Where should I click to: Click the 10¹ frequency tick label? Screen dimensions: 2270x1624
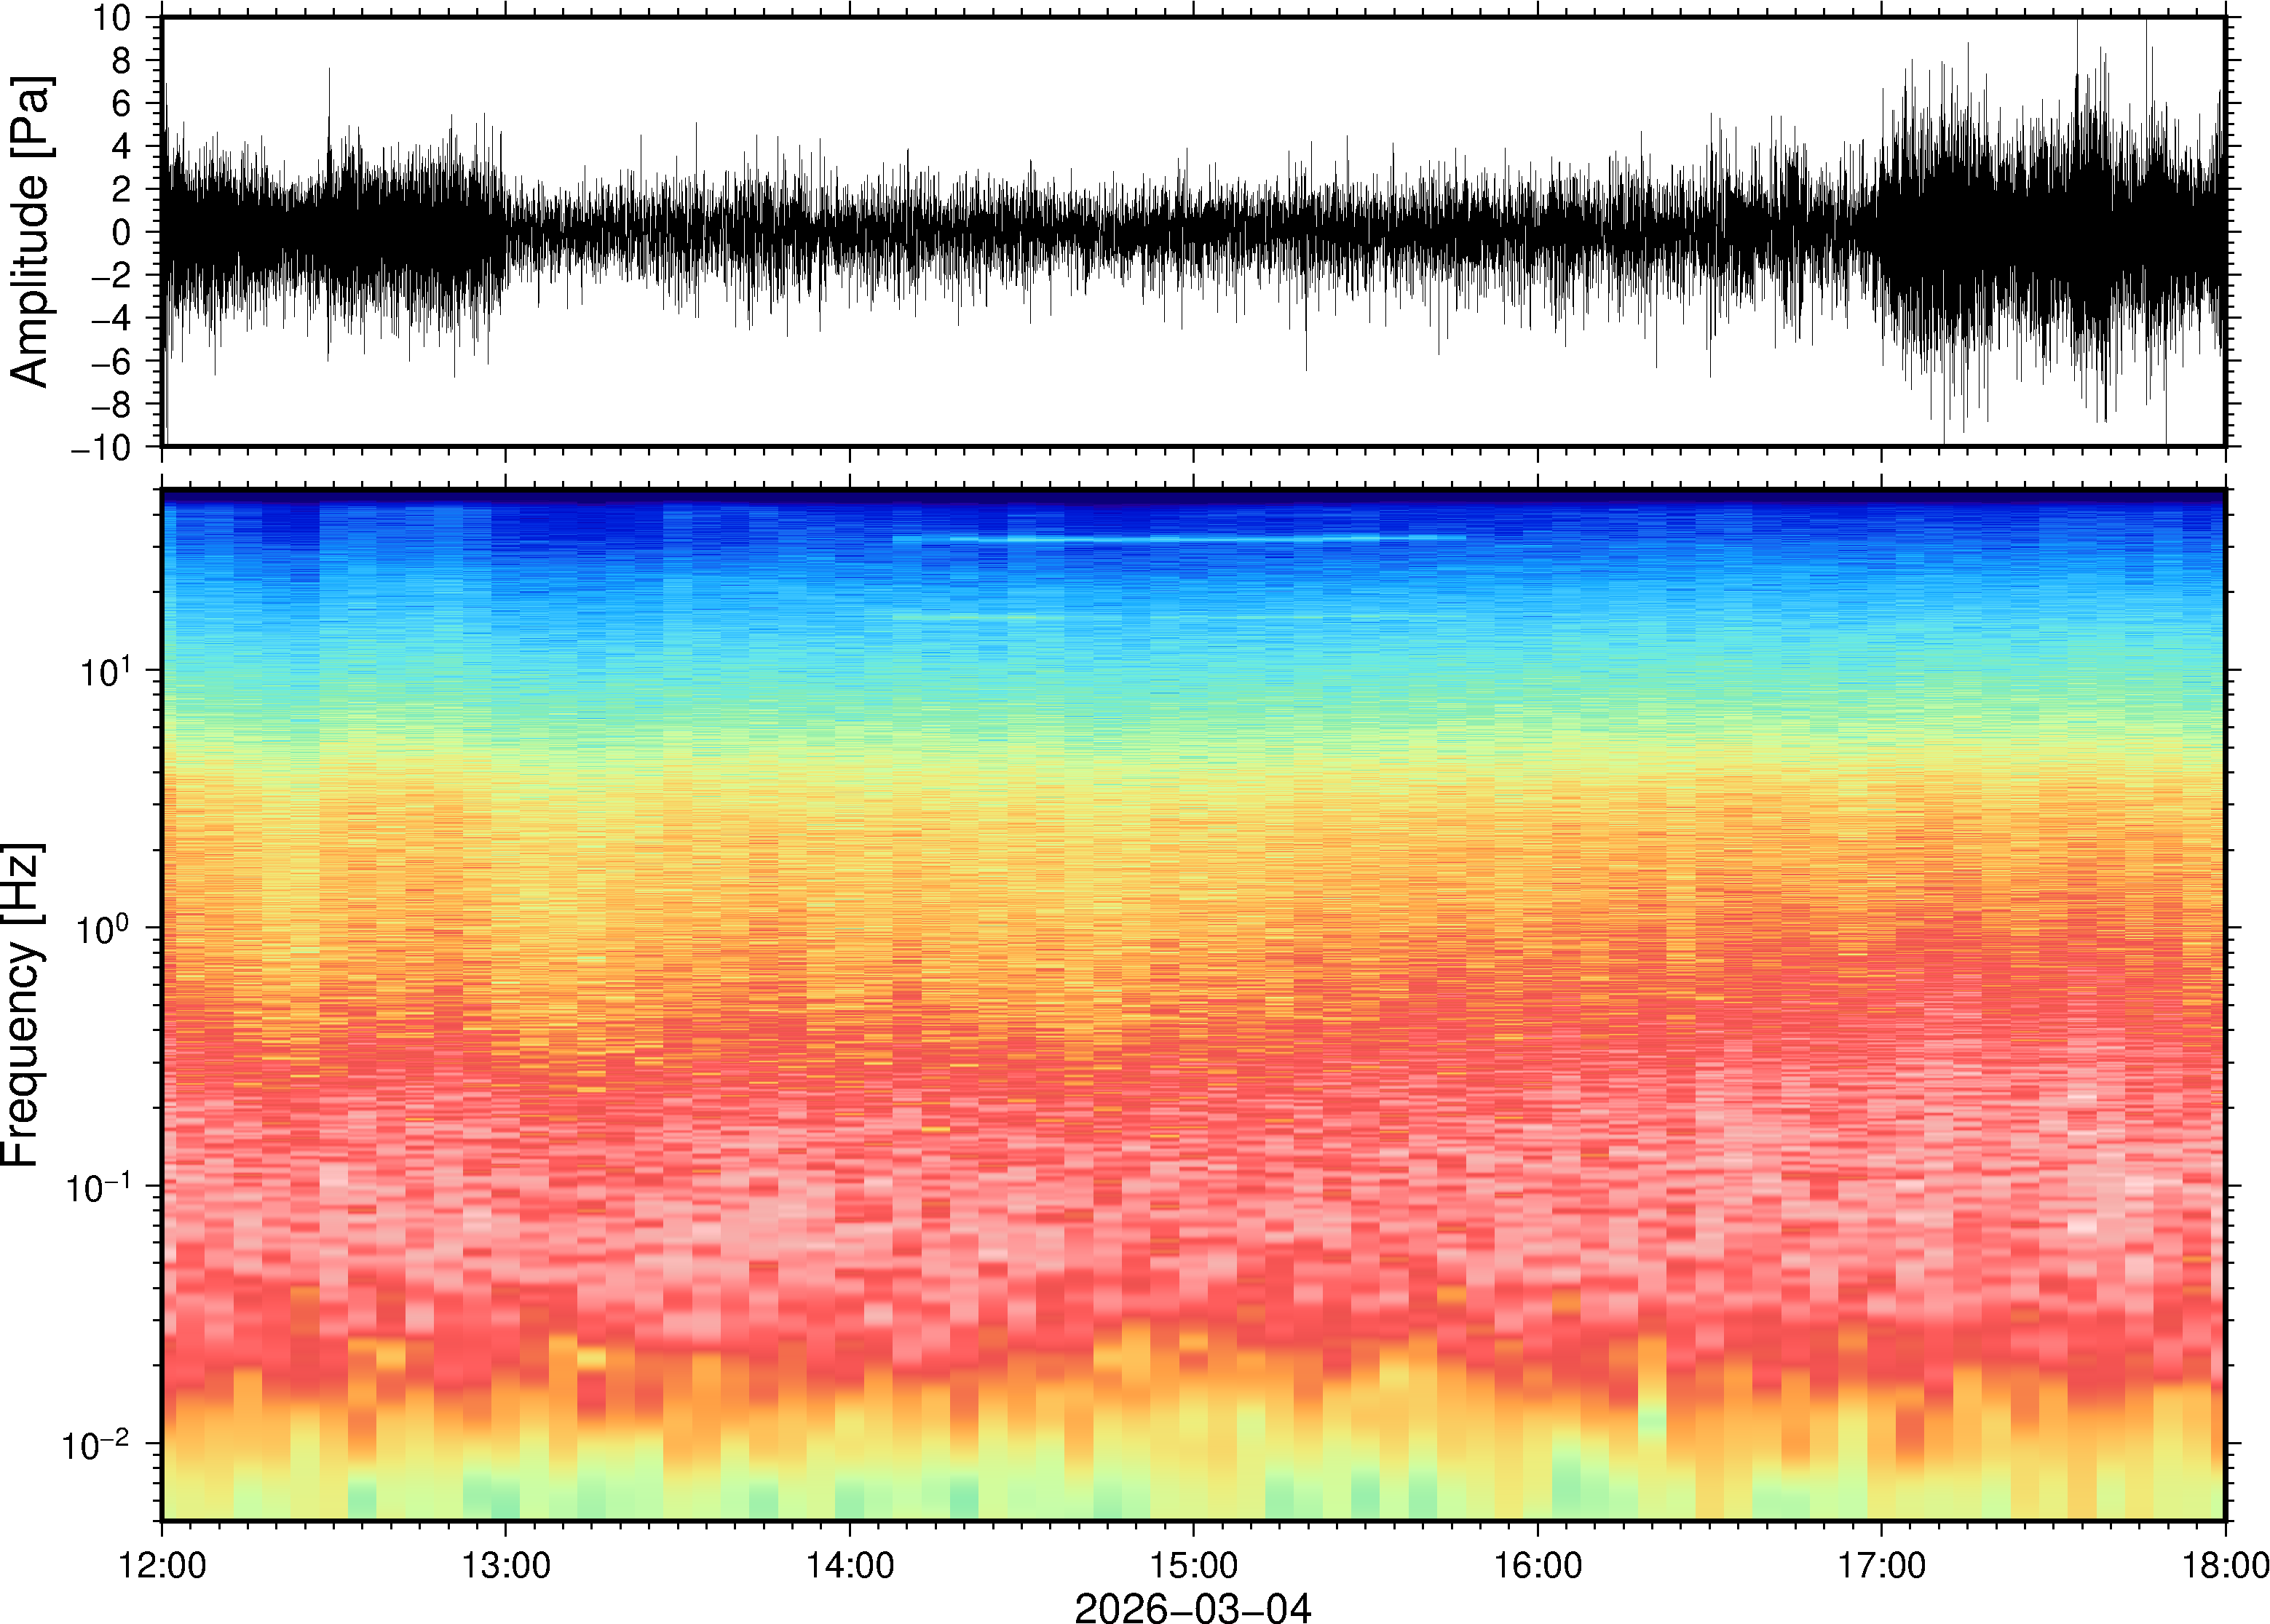(106, 672)
